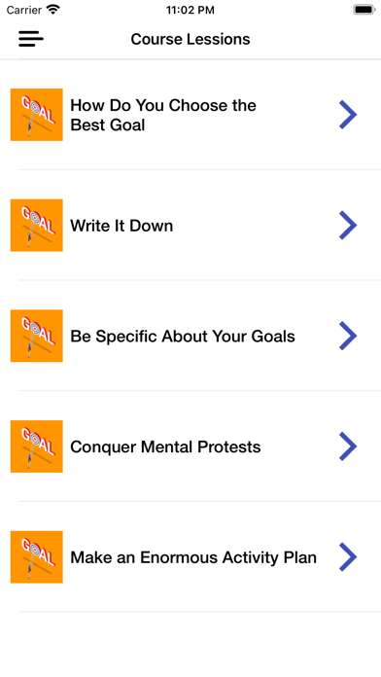Tap the goal thumbnail beside Write It Down

click(37, 226)
